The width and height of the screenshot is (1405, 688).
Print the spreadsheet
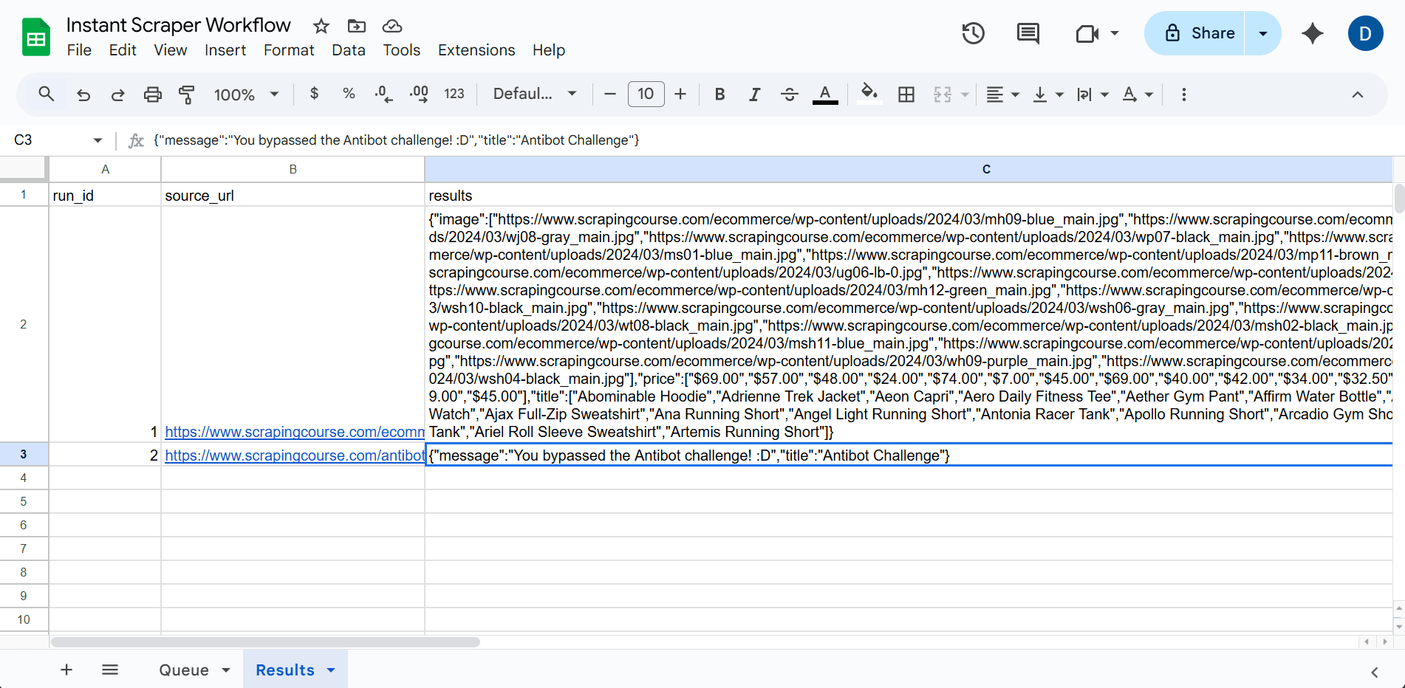click(x=152, y=94)
